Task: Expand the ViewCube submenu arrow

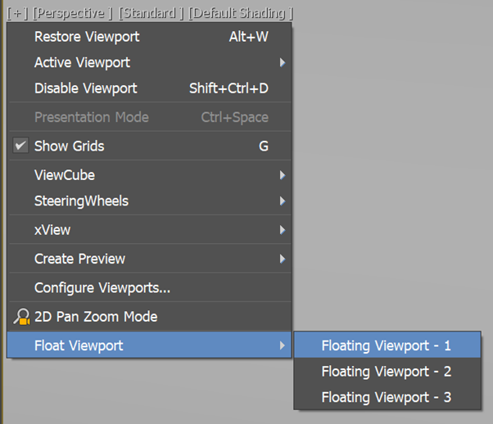Action: (x=283, y=175)
